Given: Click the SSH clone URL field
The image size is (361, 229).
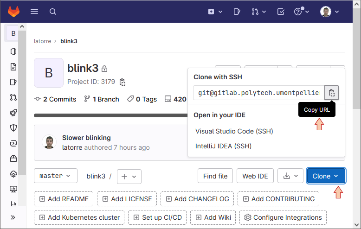Looking at the screenshot, I should click(259, 93).
